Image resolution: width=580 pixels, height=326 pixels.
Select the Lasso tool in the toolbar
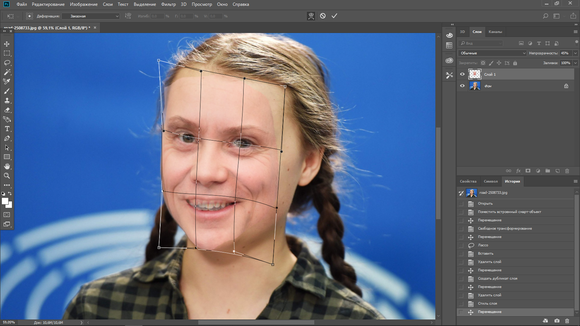coord(7,63)
